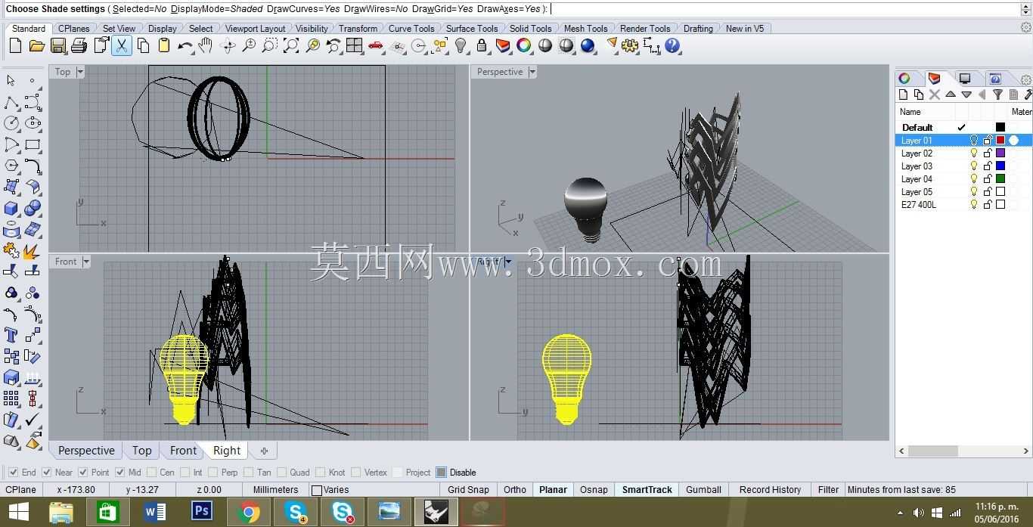
Task: Open a file with the folder icon
Action: pyautogui.click(x=36, y=46)
